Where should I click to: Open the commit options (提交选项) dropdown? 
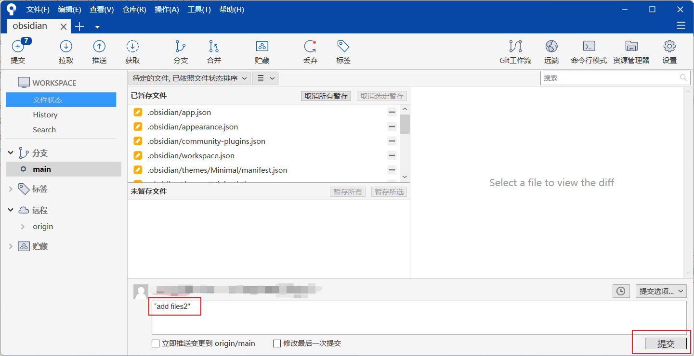pyautogui.click(x=661, y=291)
